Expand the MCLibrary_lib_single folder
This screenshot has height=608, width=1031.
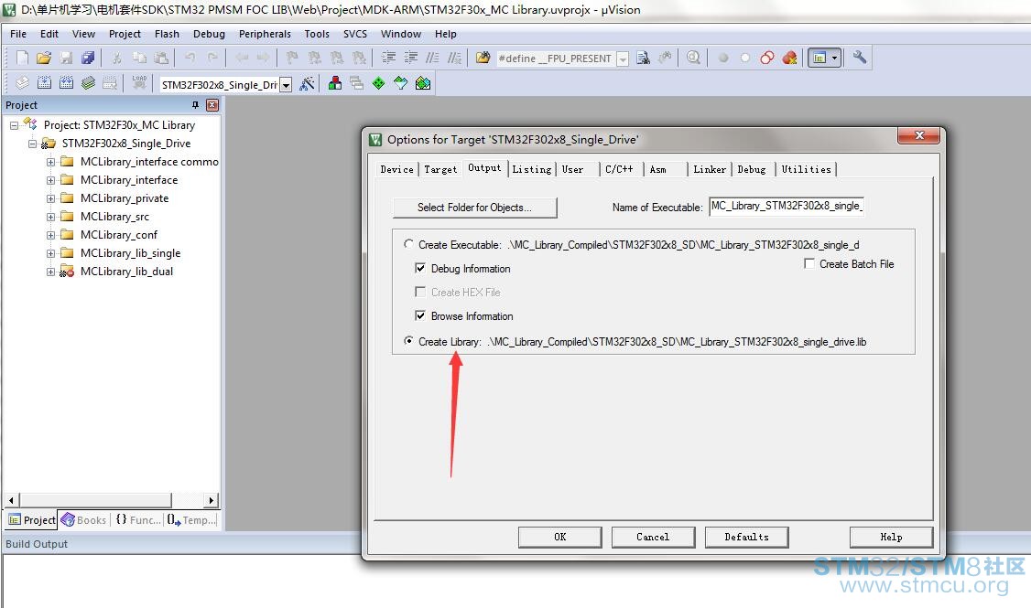[x=50, y=253]
